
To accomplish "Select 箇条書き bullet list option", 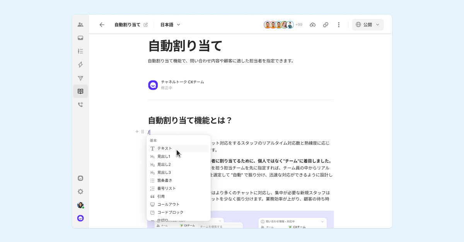I will [179, 181].
